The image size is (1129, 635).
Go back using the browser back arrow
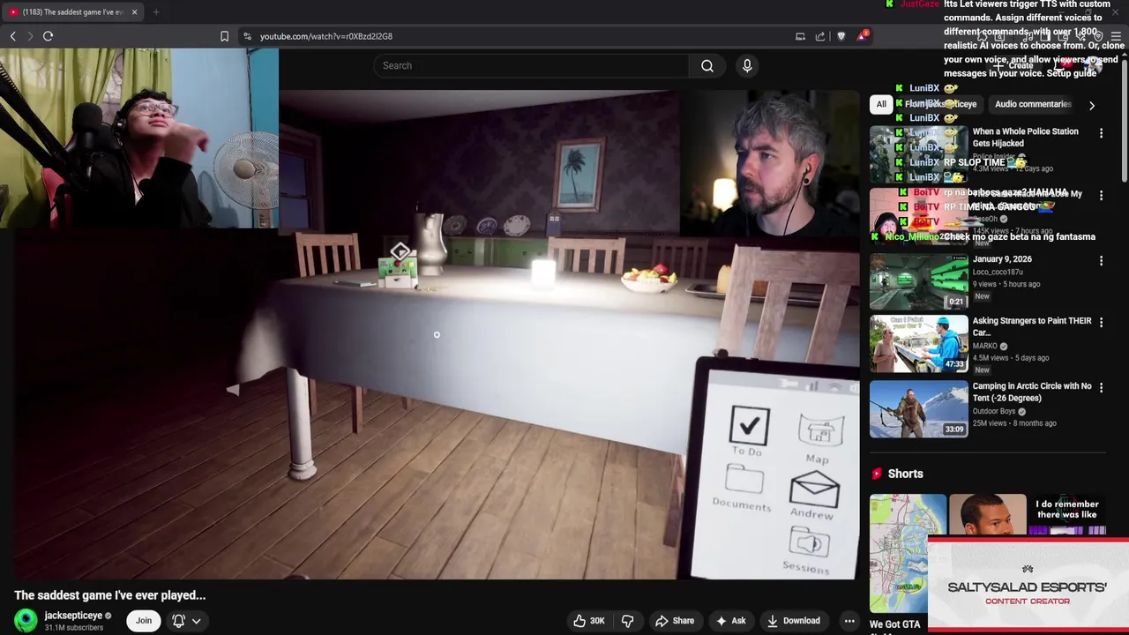pos(12,36)
